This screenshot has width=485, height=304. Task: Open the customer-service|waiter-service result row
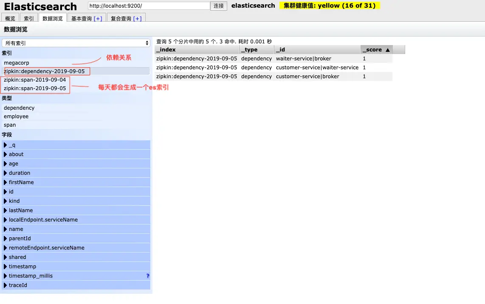274,68
